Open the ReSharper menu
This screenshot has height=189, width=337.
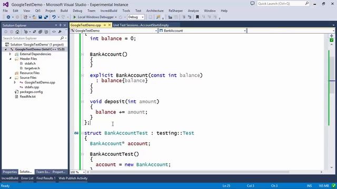(175, 10)
